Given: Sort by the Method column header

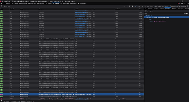Looking at the screenshot, I should (14, 9).
